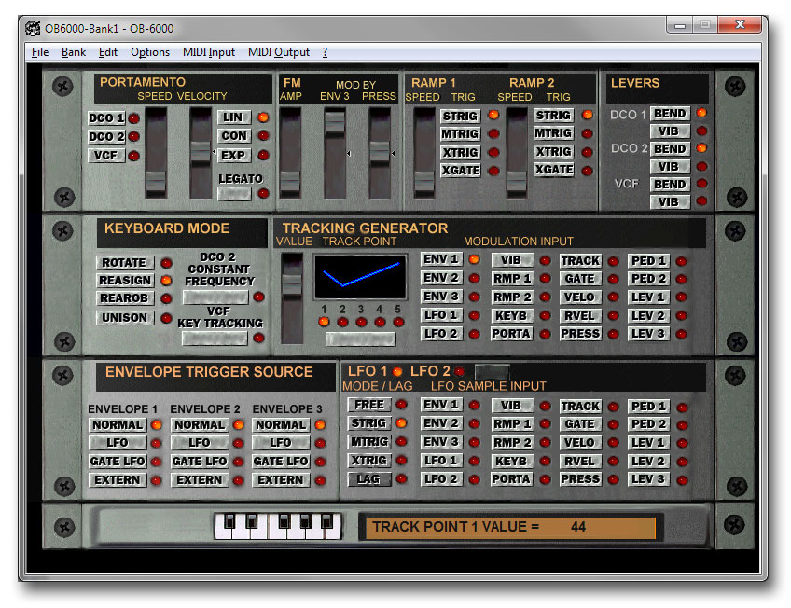Click the FM MOD BY ENV 3 slider
This screenshot has height=608, width=791.
[x=335, y=153]
